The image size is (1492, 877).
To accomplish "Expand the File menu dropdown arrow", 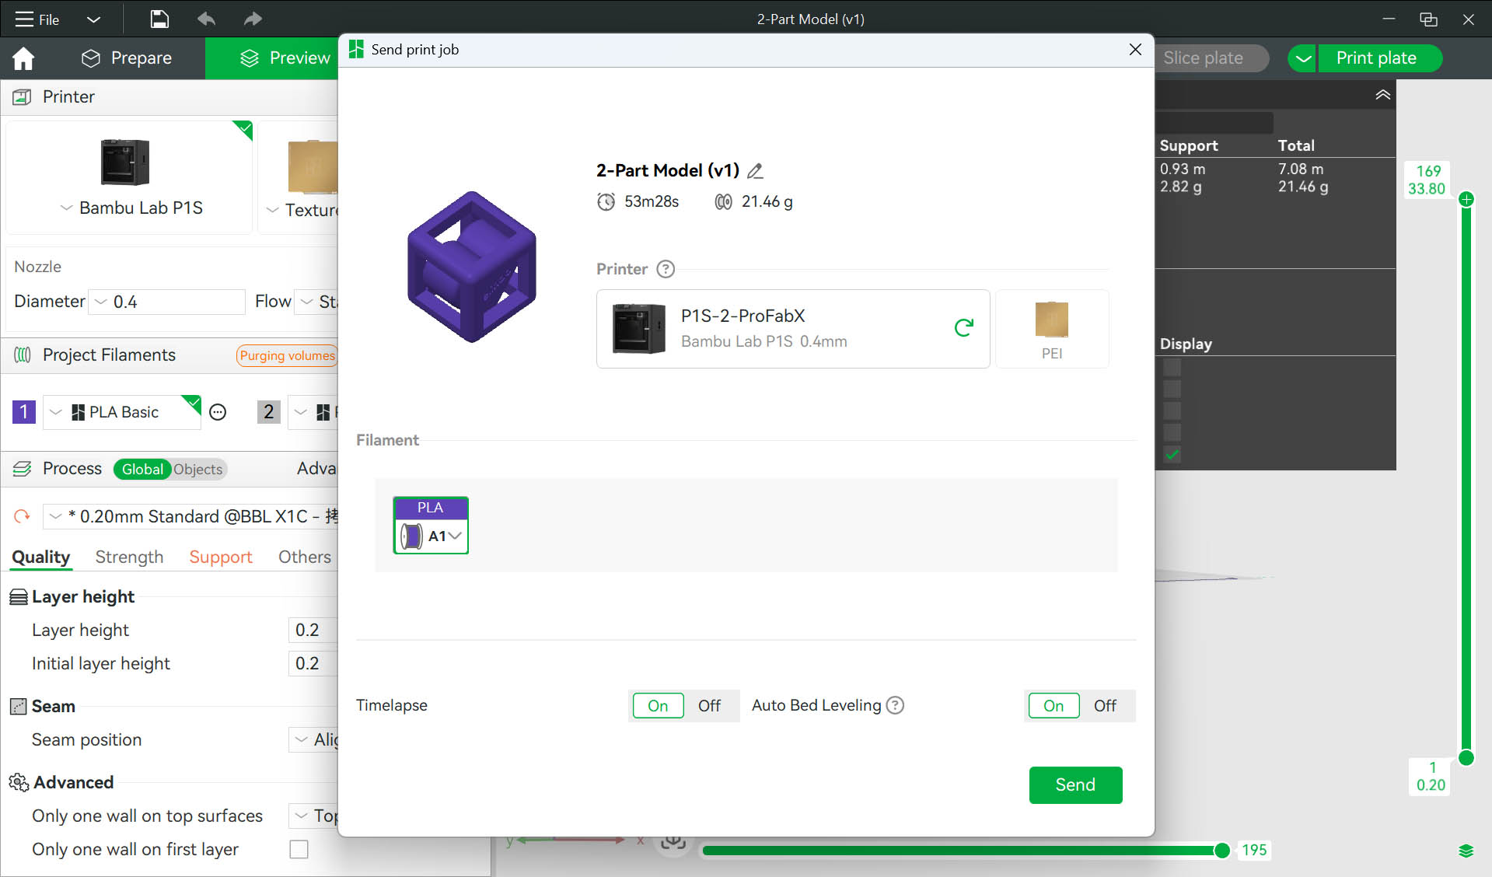I will coord(93,19).
